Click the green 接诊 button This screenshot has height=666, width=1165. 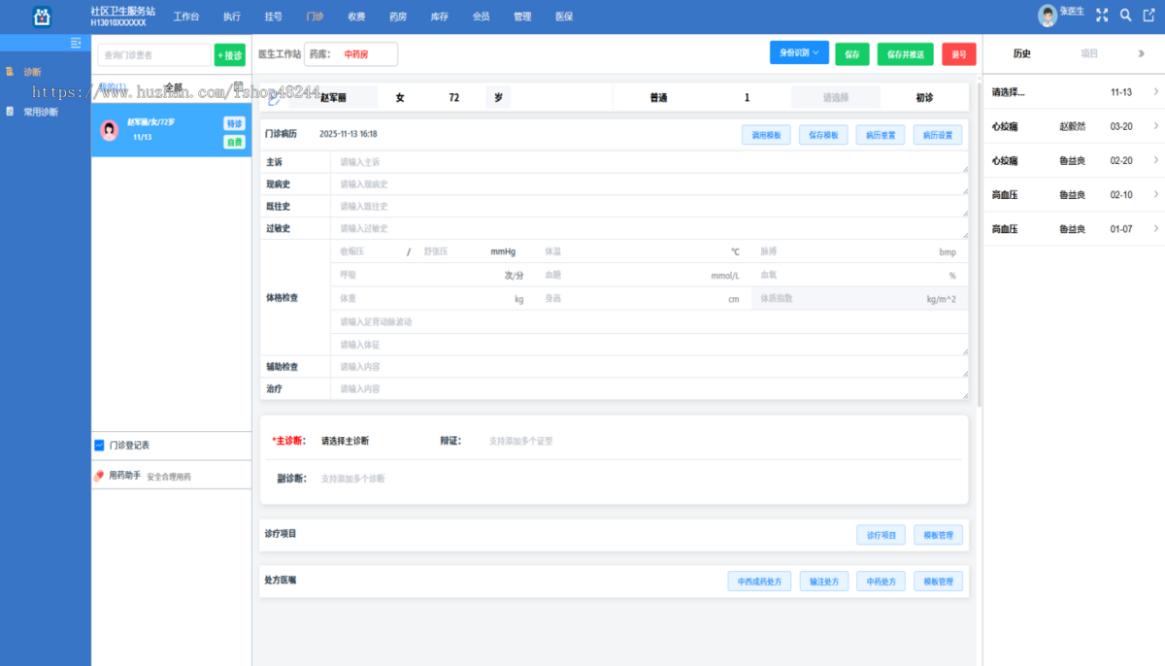pyautogui.click(x=230, y=55)
